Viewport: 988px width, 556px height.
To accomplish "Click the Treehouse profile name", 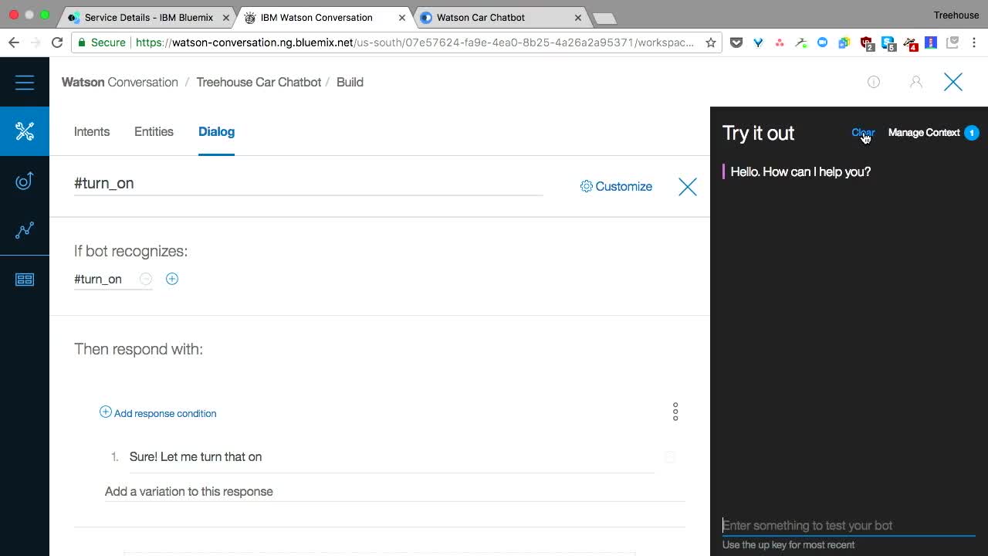I will (956, 15).
